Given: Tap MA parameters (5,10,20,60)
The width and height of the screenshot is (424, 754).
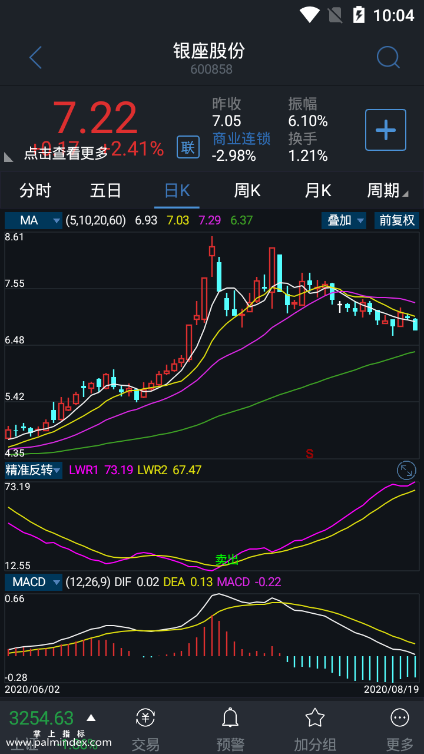Looking at the screenshot, I should click(95, 220).
